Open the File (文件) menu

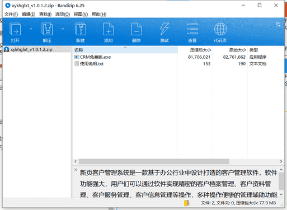11,14
